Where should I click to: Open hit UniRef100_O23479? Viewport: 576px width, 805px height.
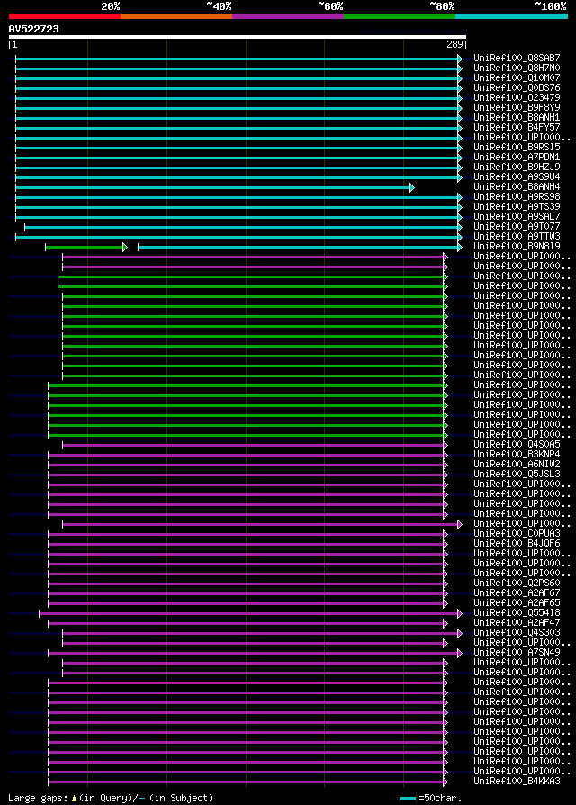(x=517, y=97)
